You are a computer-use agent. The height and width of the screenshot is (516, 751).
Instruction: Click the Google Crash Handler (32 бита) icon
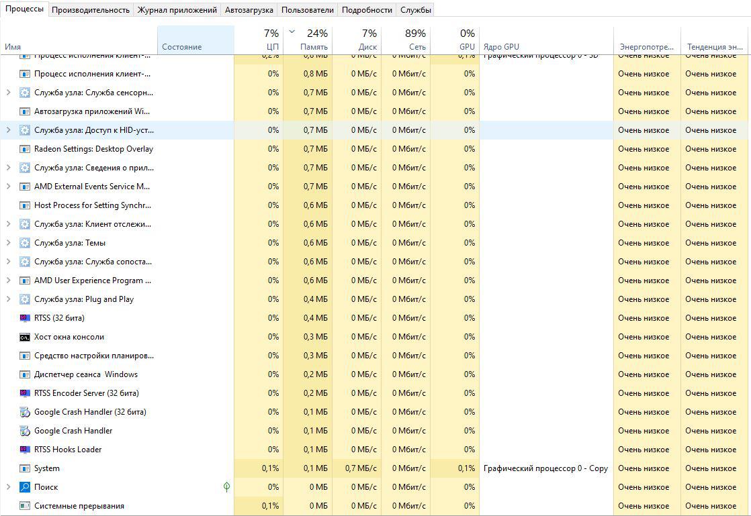point(25,412)
